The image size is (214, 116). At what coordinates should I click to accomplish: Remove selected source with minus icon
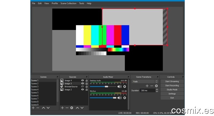point(67,108)
